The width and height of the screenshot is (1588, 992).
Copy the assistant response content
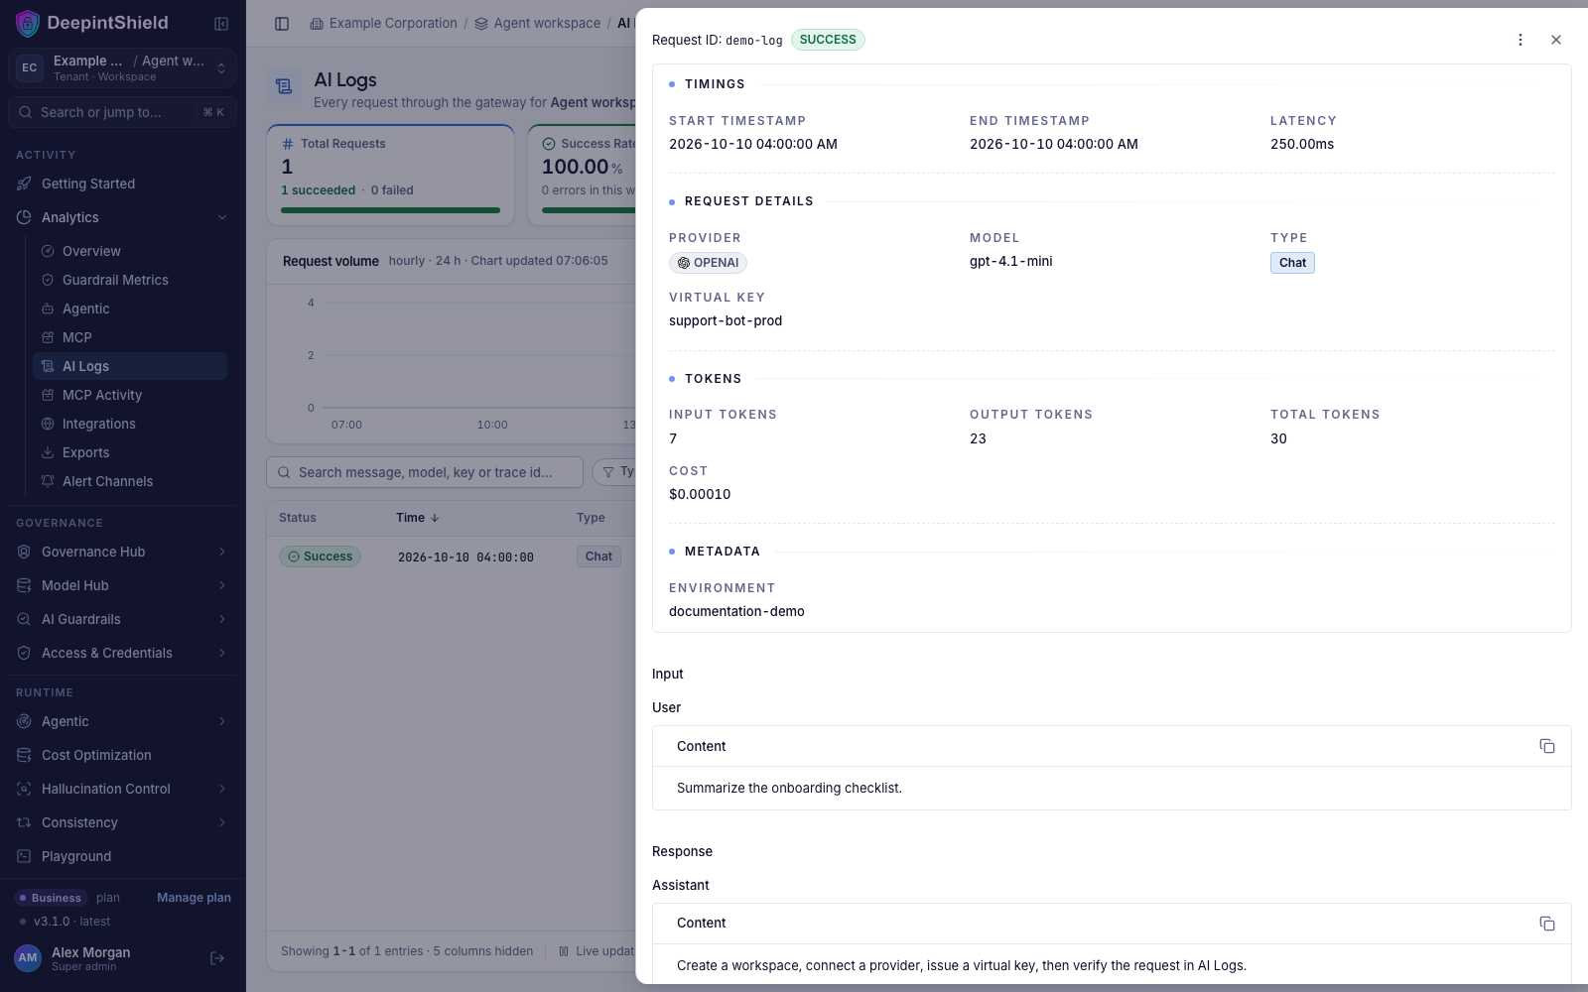point(1546,924)
